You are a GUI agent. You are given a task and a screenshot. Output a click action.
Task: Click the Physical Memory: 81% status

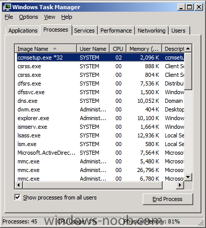[x=152, y=221]
